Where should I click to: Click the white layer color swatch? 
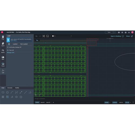(x=53, y=36)
